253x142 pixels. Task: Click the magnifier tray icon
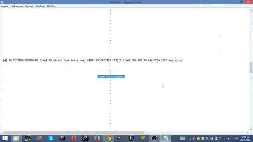(207, 138)
